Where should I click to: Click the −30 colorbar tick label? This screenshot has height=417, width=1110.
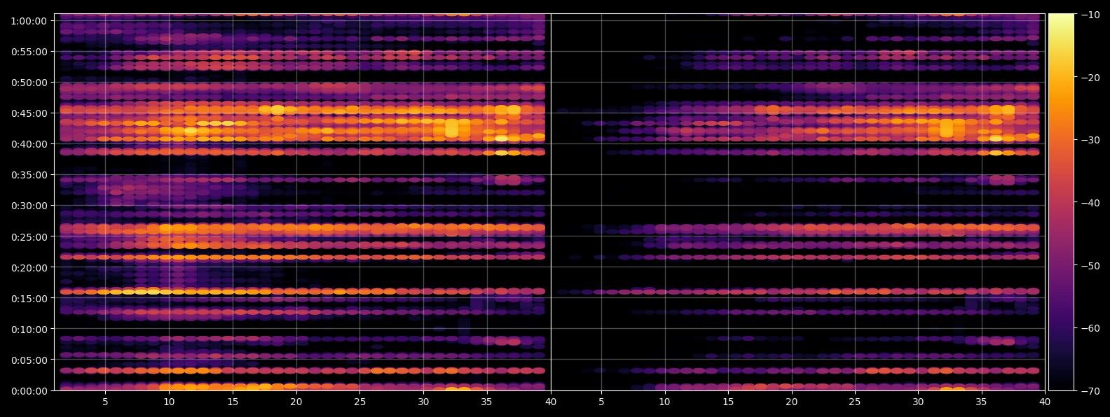click(x=1090, y=140)
